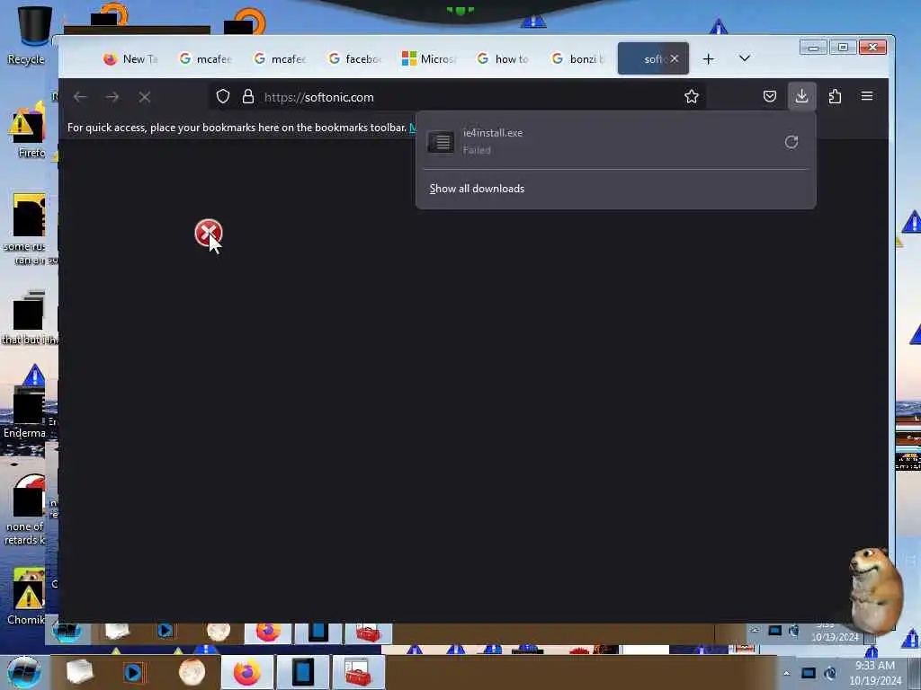
Task: Click the hamster desktop buddy character
Action: [x=874, y=589]
